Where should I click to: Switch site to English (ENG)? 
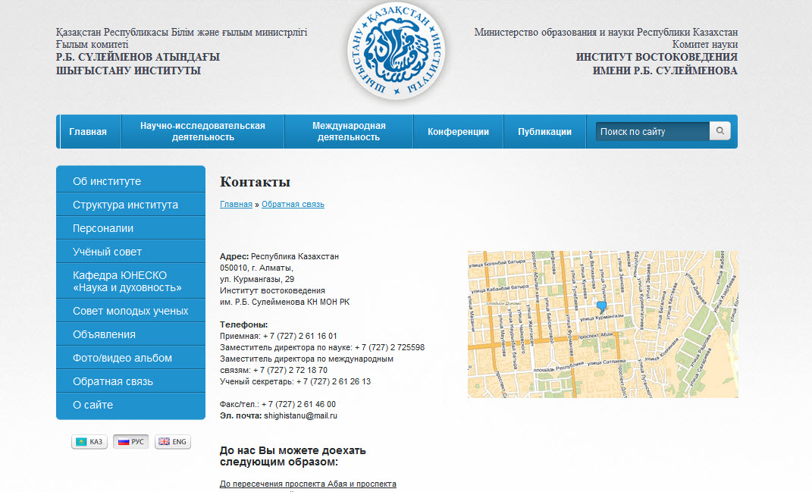pos(172,442)
